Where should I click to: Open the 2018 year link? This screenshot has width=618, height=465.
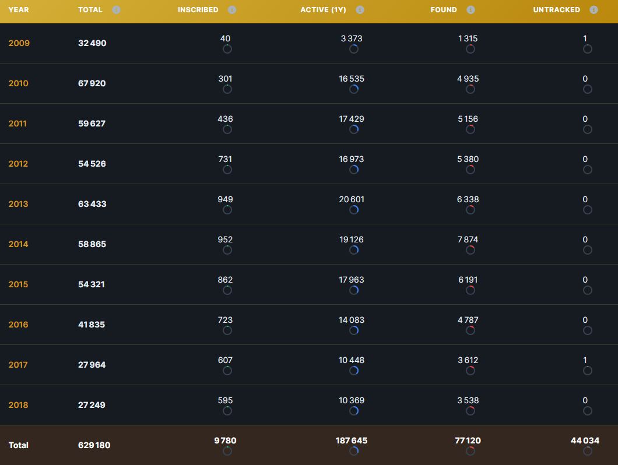click(x=19, y=405)
